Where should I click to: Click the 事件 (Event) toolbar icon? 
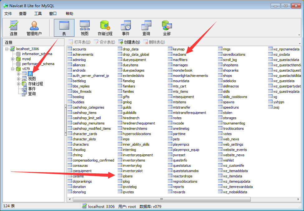[126, 28]
